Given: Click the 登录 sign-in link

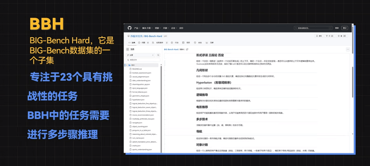Looking at the screenshot, I should tap(337, 28).
